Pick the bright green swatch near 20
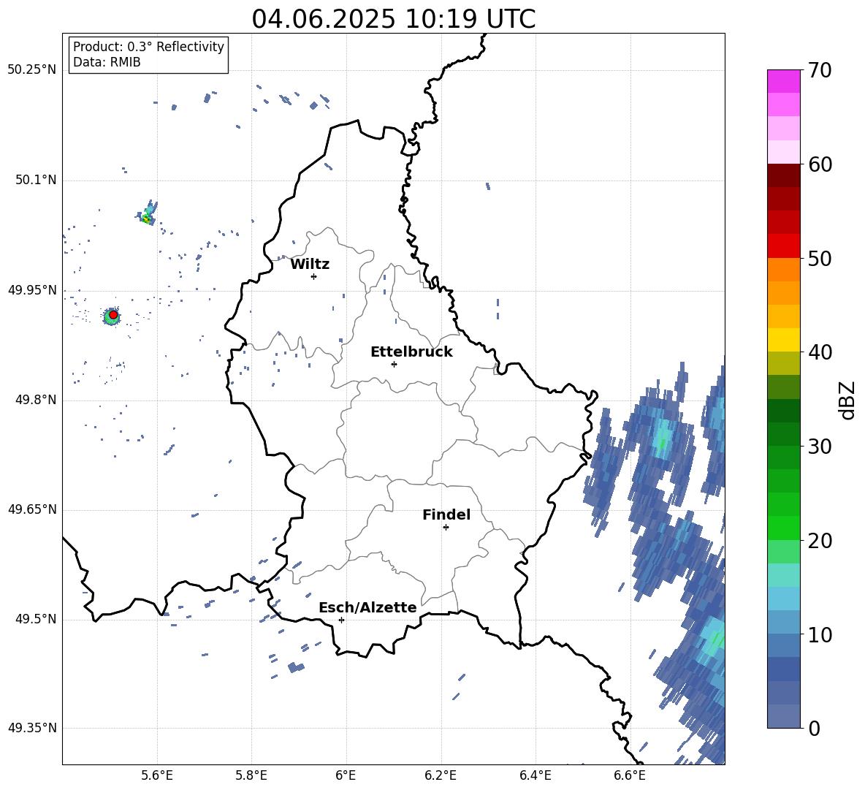The height and width of the screenshot is (790, 865). [783, 528]
